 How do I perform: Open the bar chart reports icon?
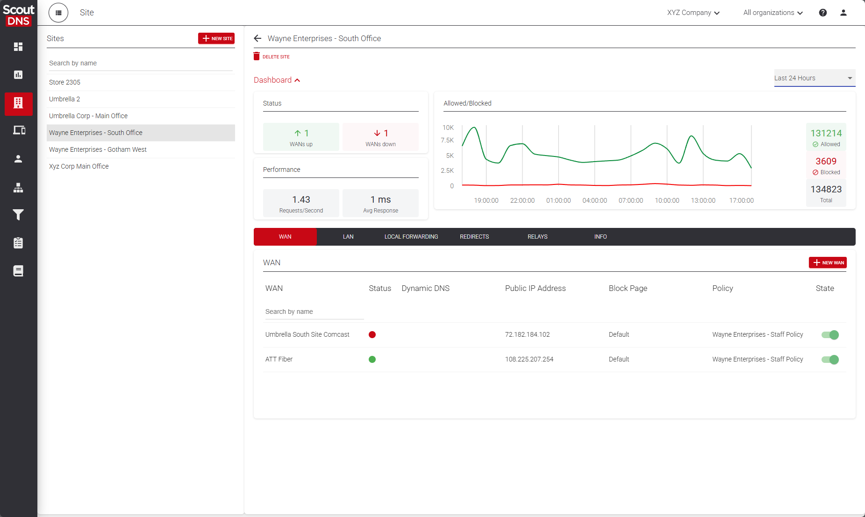pos(18,75)
